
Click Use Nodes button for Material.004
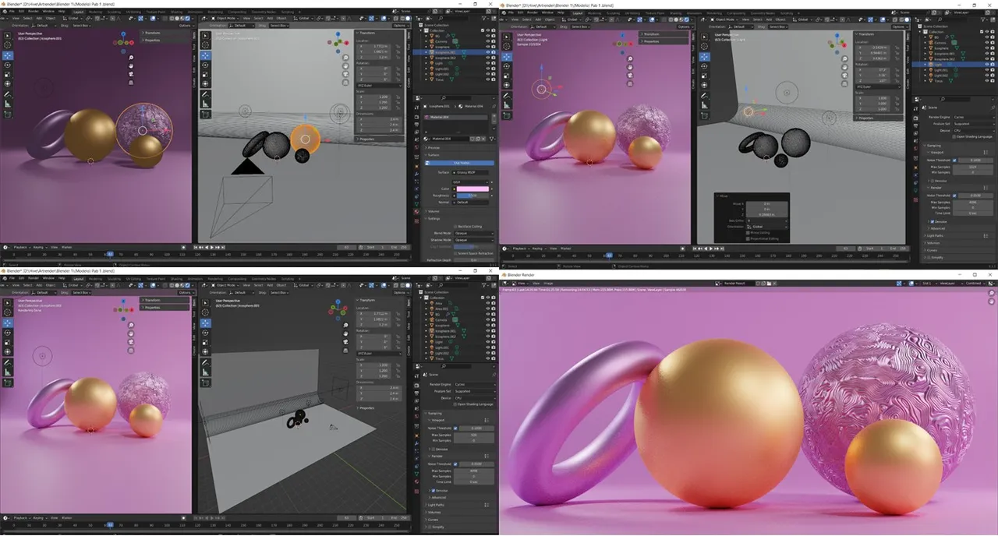pyautogui.click(x=460, y=163)
